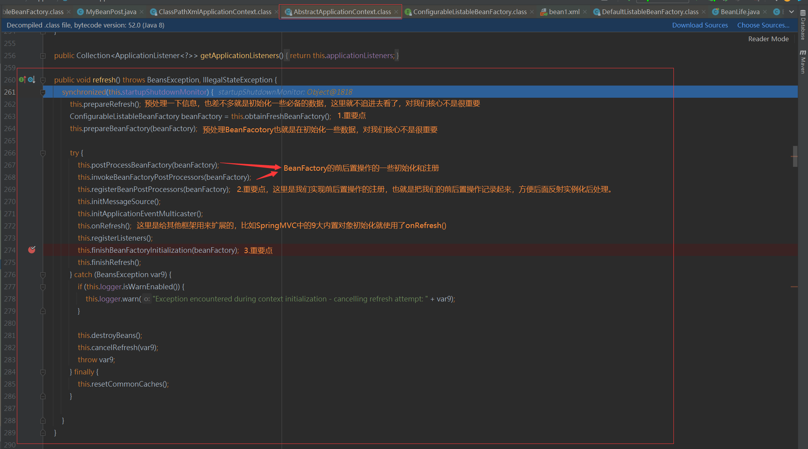Open the Maven tool window
Image resolution: width=808 pixels, height=449 pixels.
803,62
